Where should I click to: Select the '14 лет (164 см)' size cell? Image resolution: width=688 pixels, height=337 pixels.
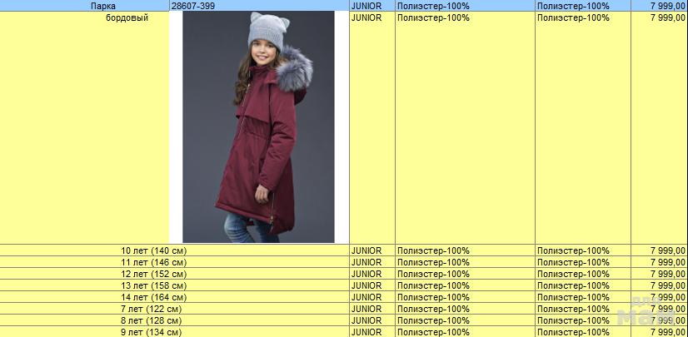(153, 297)
